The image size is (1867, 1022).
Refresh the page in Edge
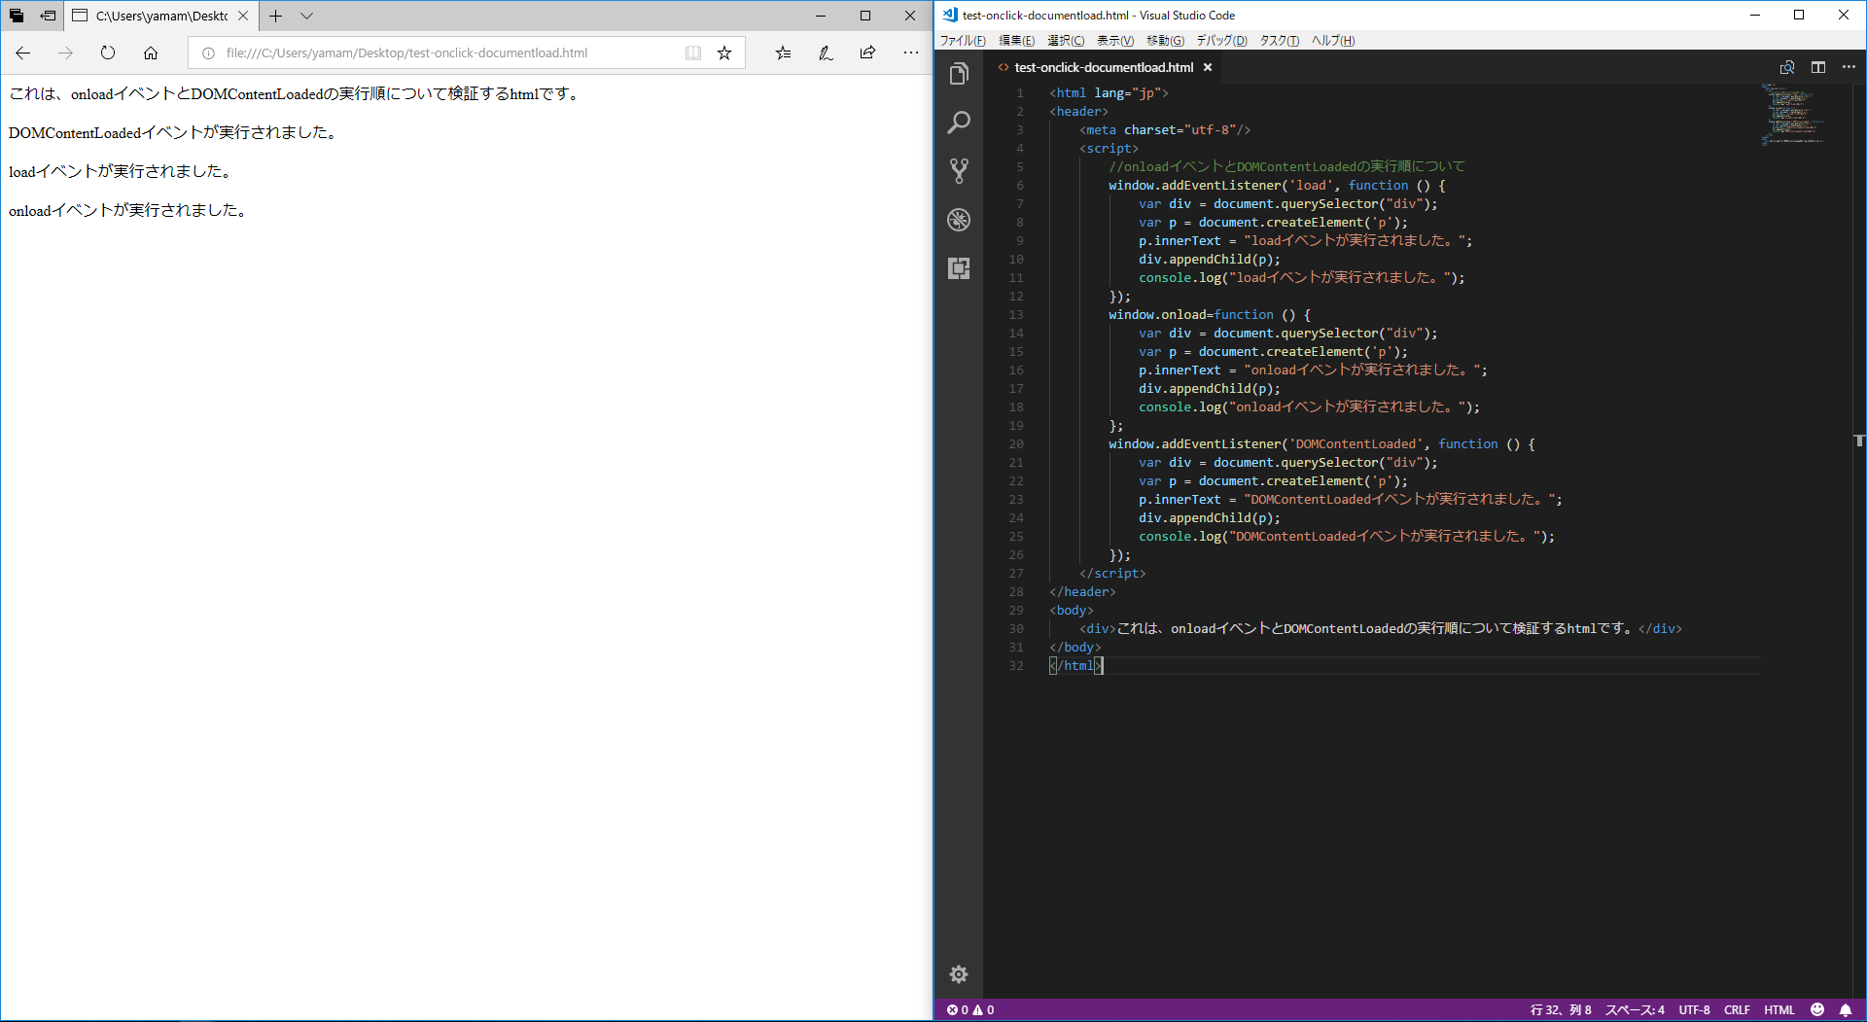pos(107,53)
